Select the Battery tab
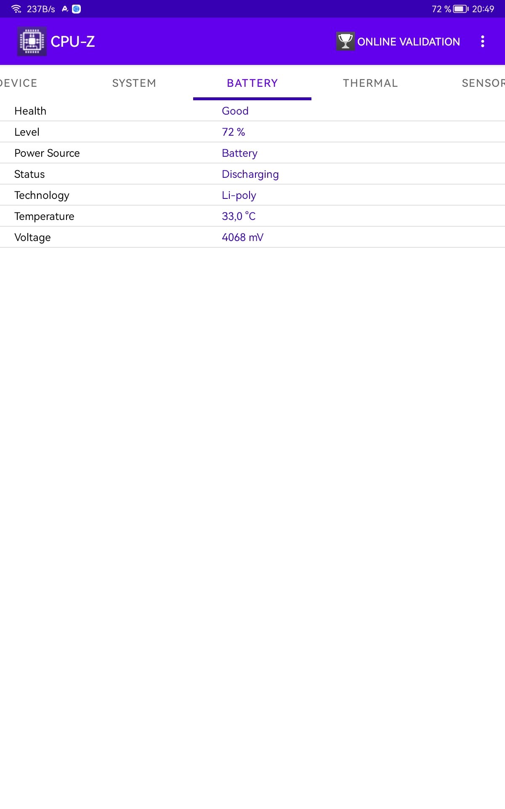This screenshot has height=809, width=505. (x=252, y=83)
